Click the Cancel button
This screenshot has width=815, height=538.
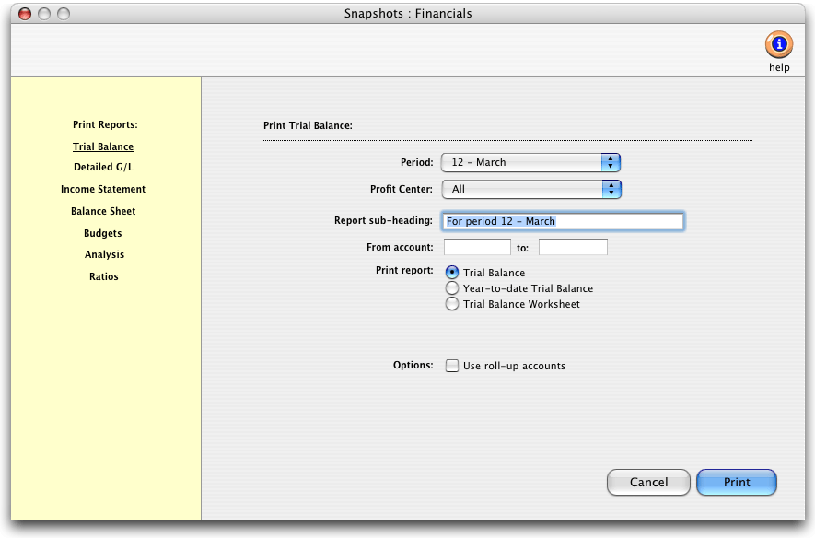click(648, 482)
